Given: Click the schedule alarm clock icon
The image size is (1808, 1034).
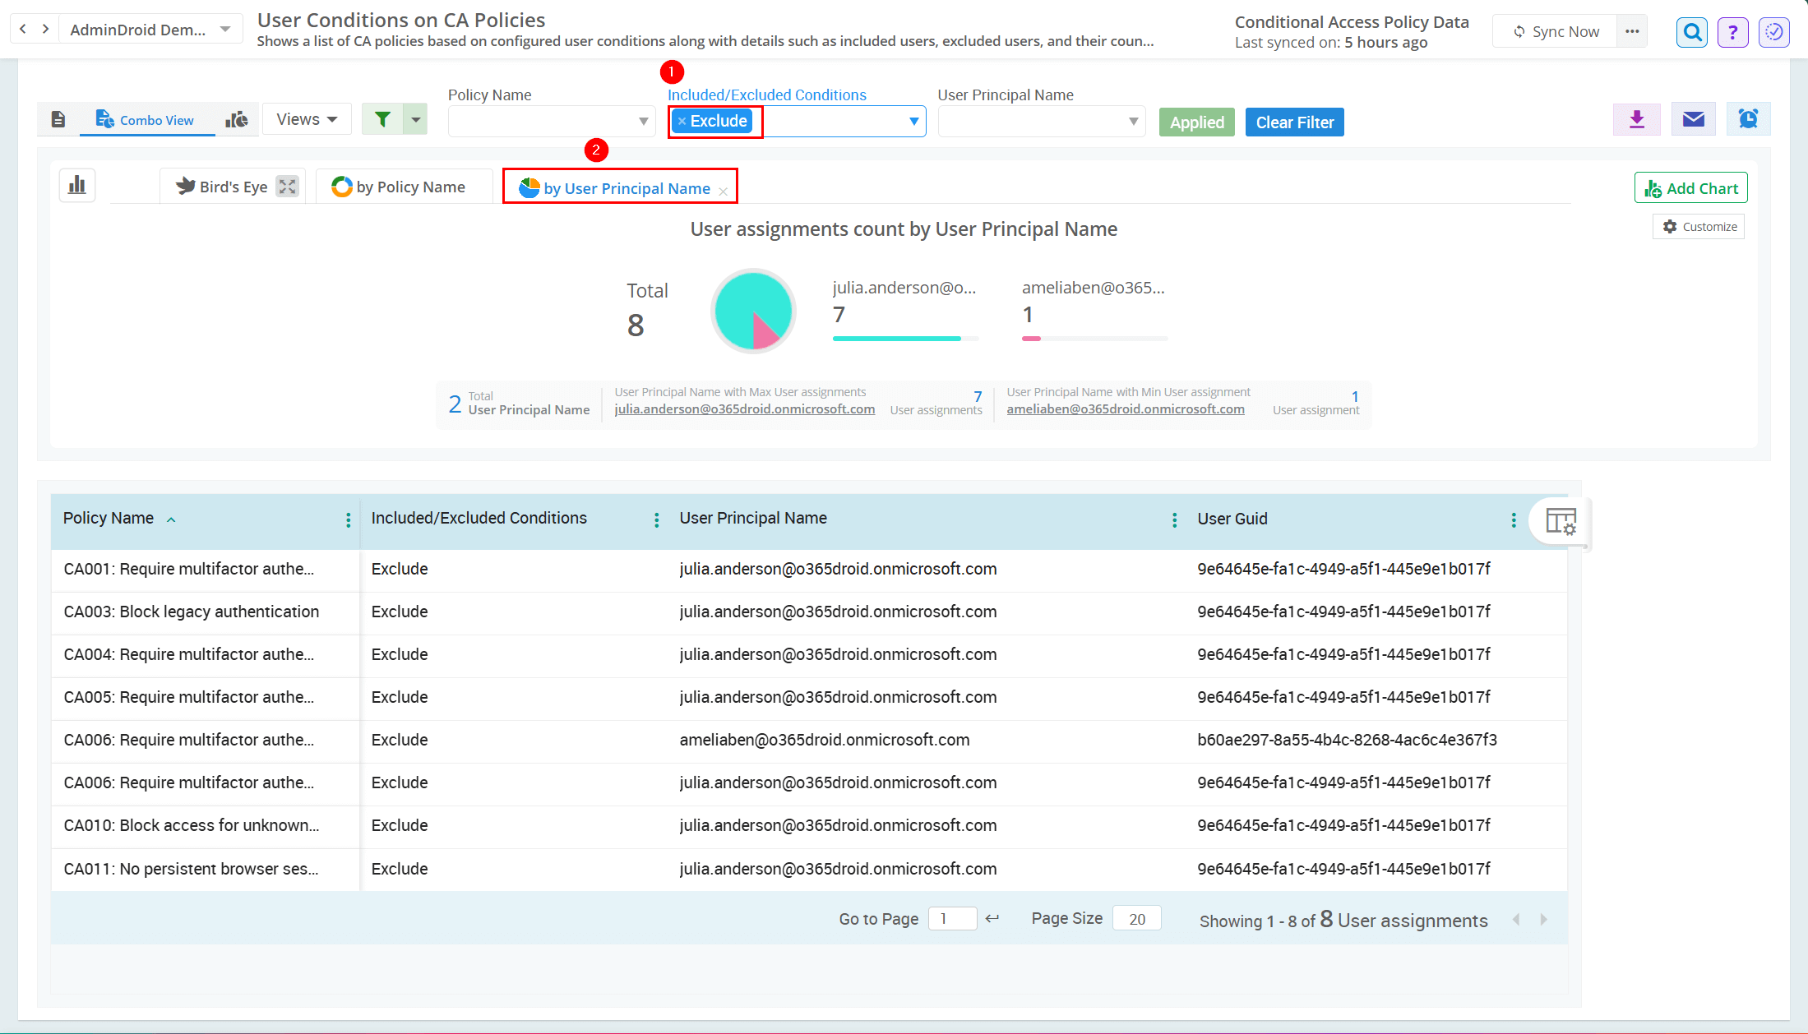Looking at the screenshot, I should pyautogui.click(x=1749, y=120).
